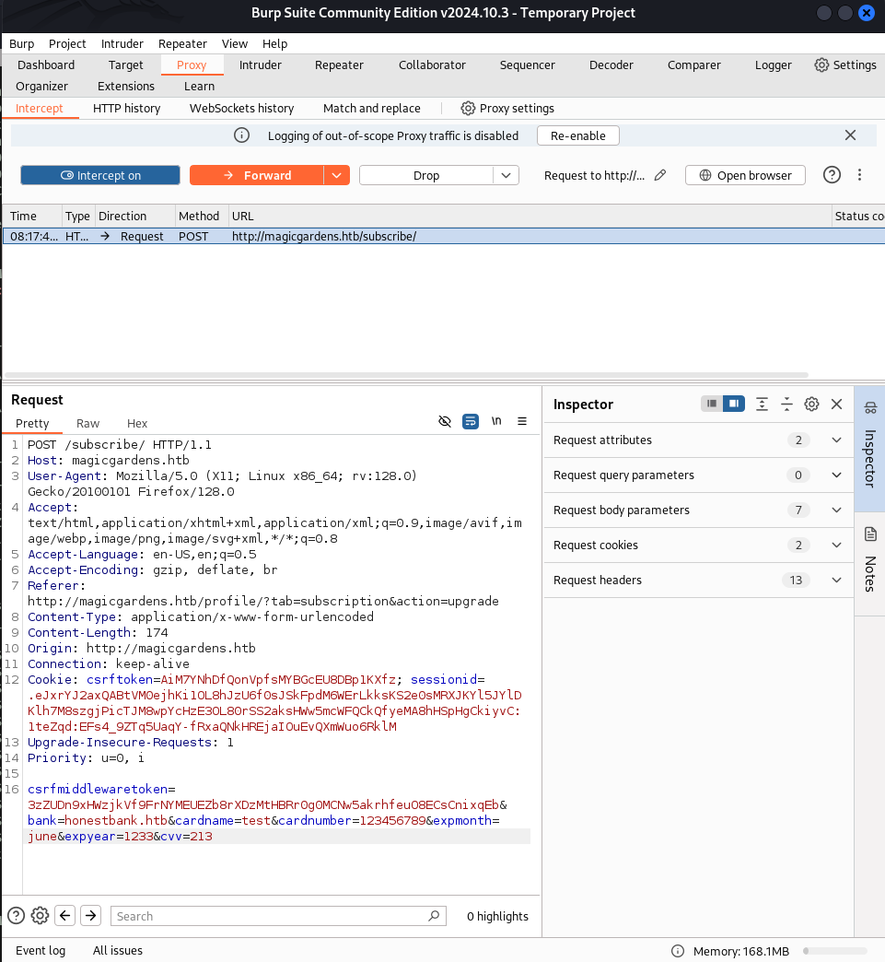Open the Forward button dropdown arrow
Screen dimensions: 885x962
tap(337, 175)
